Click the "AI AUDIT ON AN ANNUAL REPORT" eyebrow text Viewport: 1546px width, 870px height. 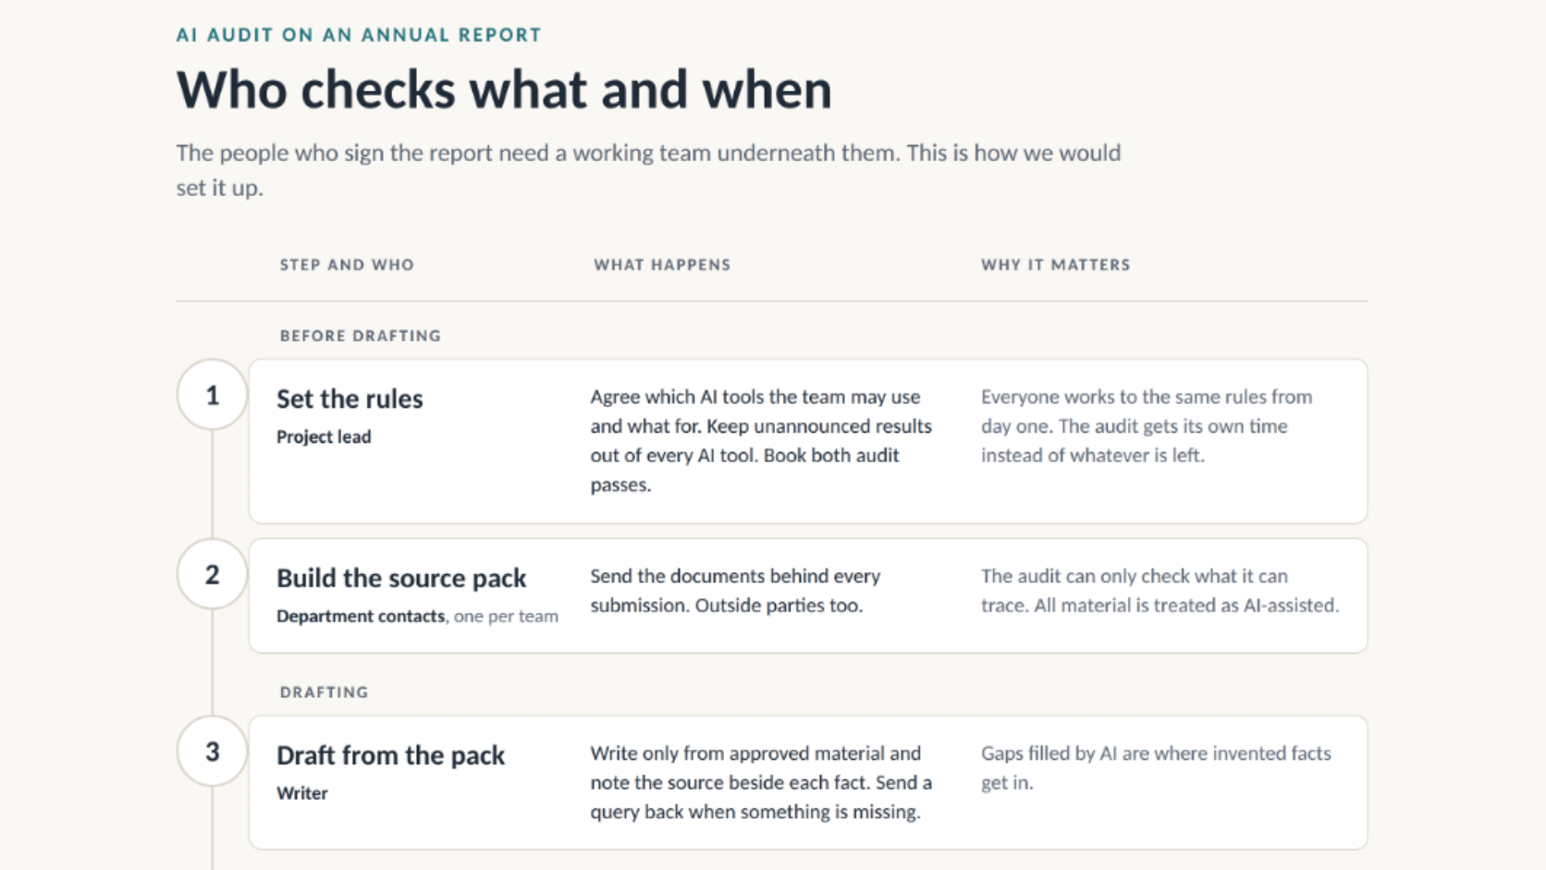coord(359,35)
